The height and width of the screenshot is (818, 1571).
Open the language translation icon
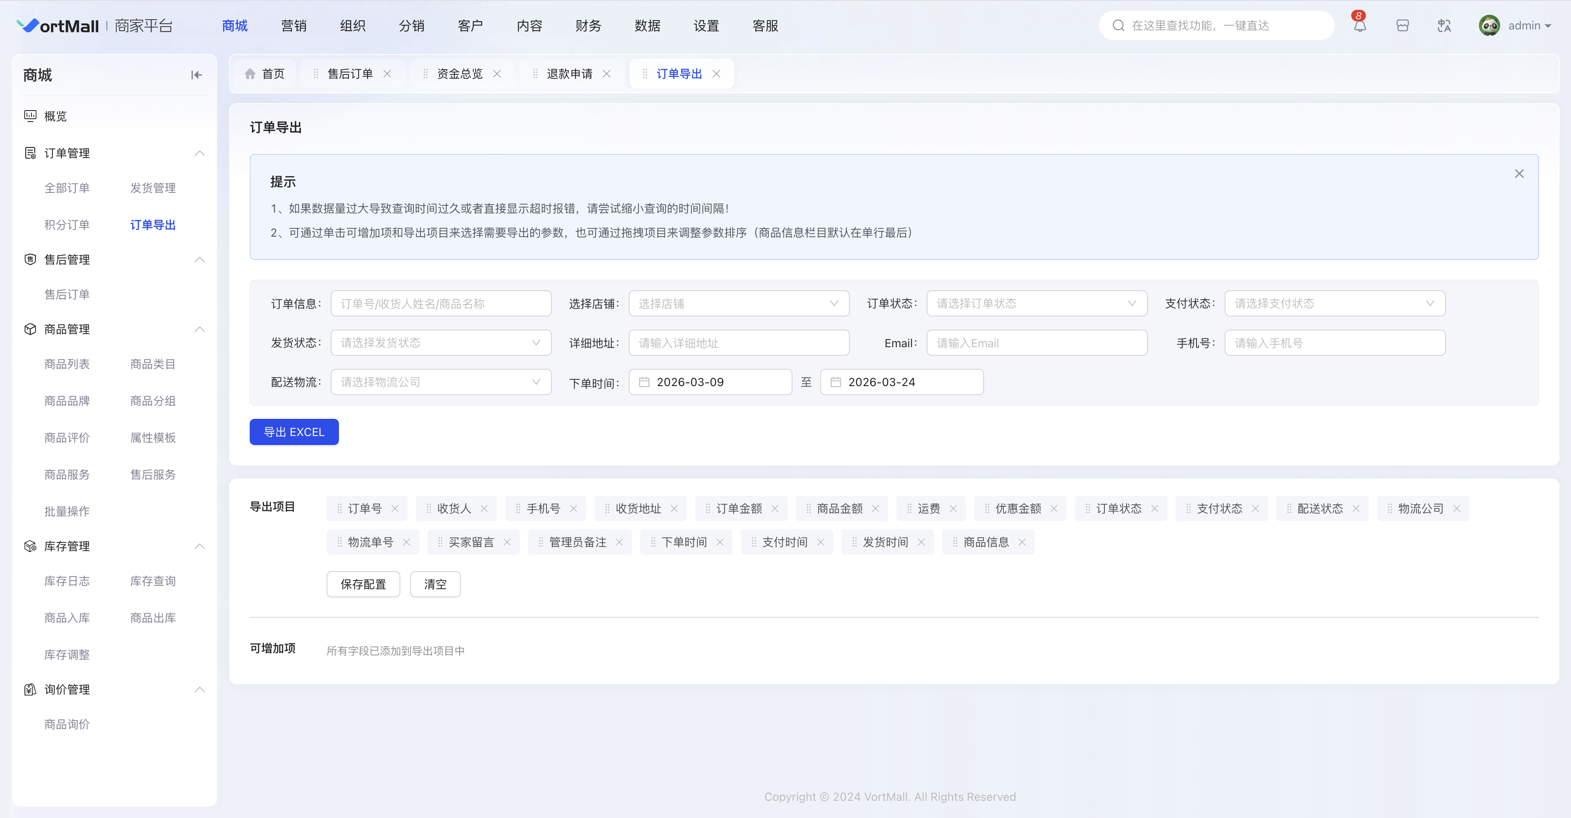click(x=1444, y=26)
